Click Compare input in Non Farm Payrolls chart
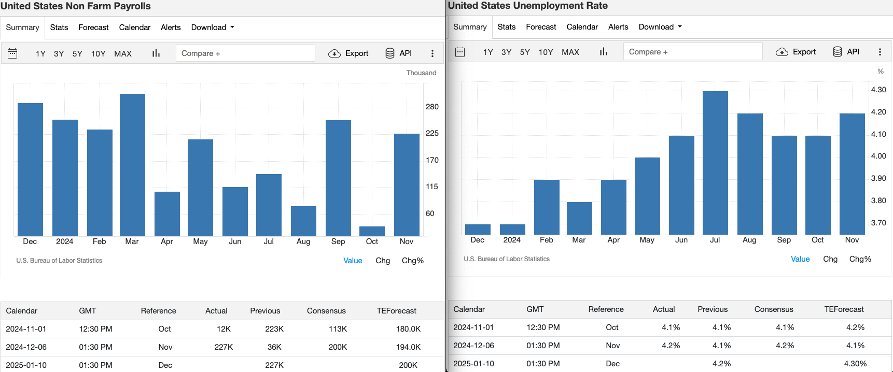893x372 pixels. click(x=245, y=53)
